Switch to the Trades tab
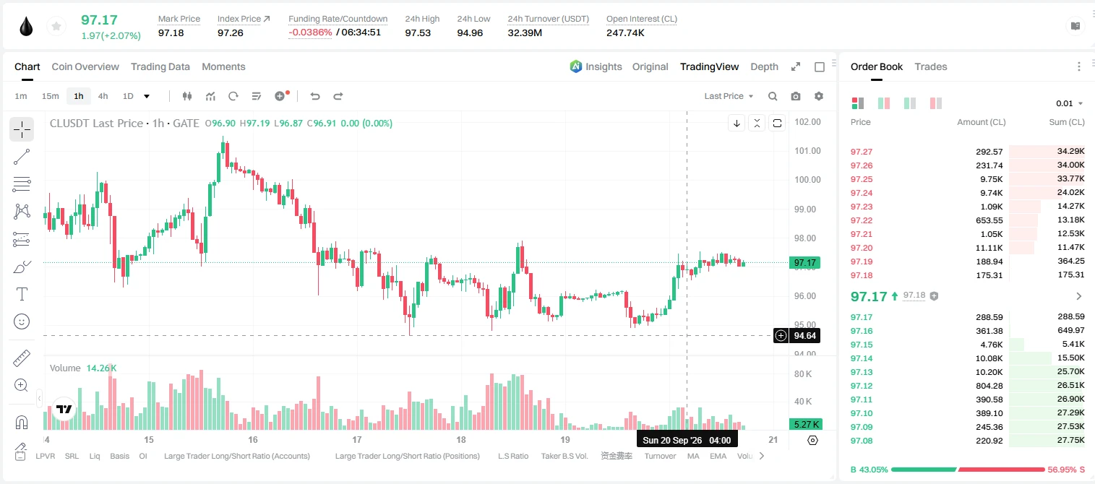The width and height of the screenshot is (1095, 484). [x=930, y=66]
